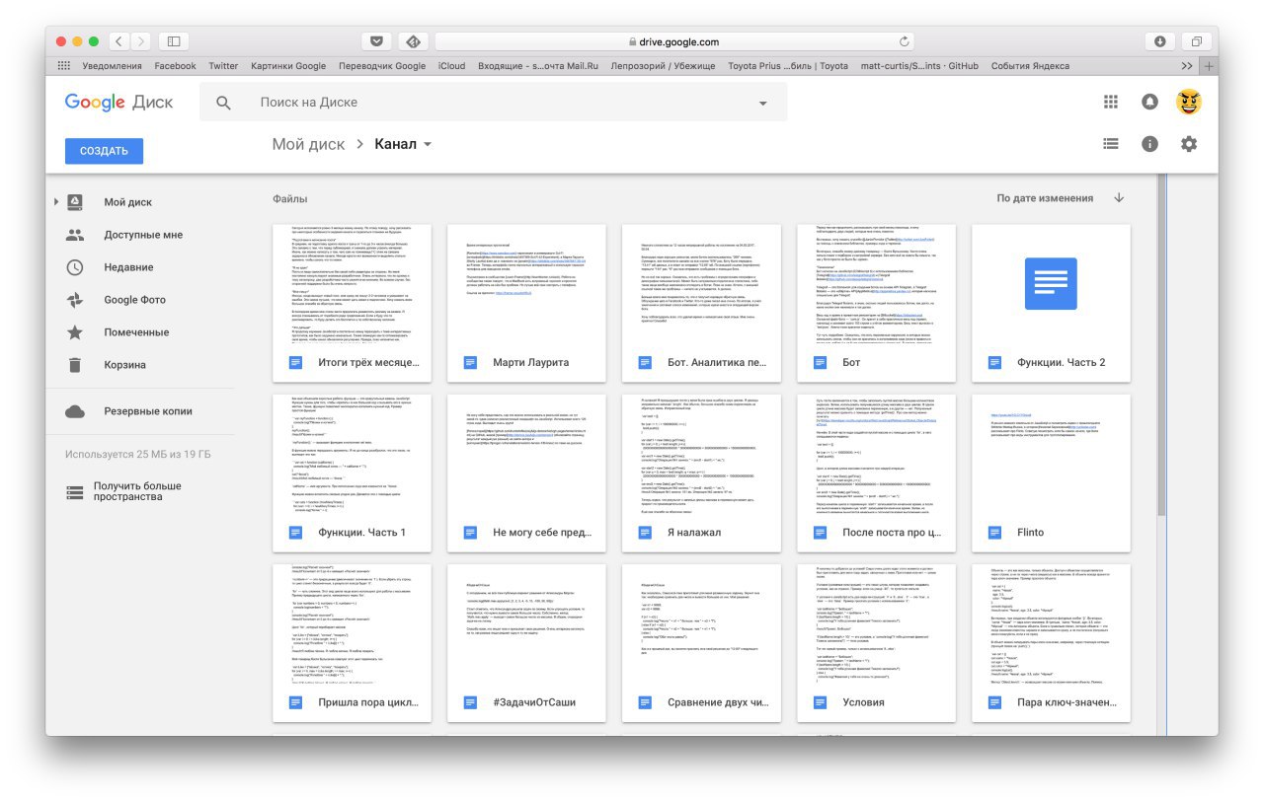Image resolution: width=1264 pixels, height=801 pixels.
Task: Click Safari forward navigation arrow
Action: coord(141,41)
